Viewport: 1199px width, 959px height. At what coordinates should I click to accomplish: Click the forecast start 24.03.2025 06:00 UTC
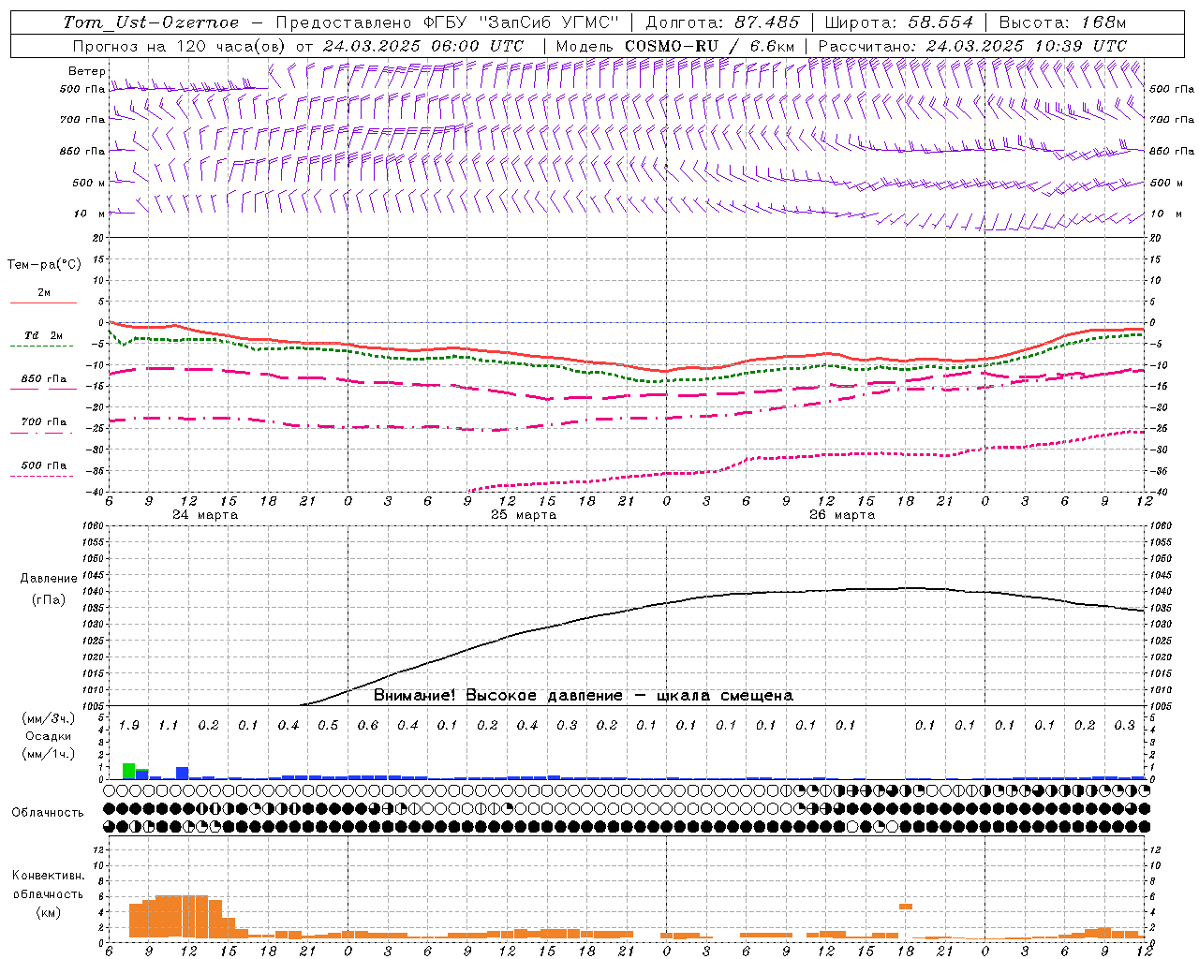pyautogui.click(x=422, y=46)
